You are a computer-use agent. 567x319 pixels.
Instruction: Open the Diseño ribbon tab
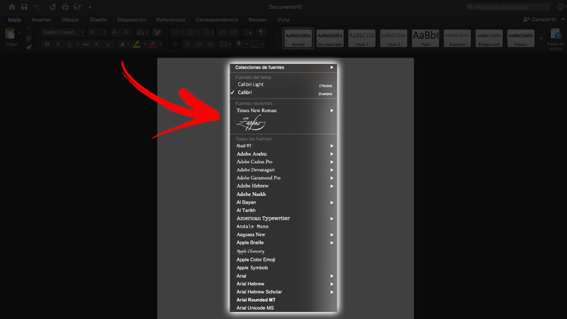click(99, 20)
